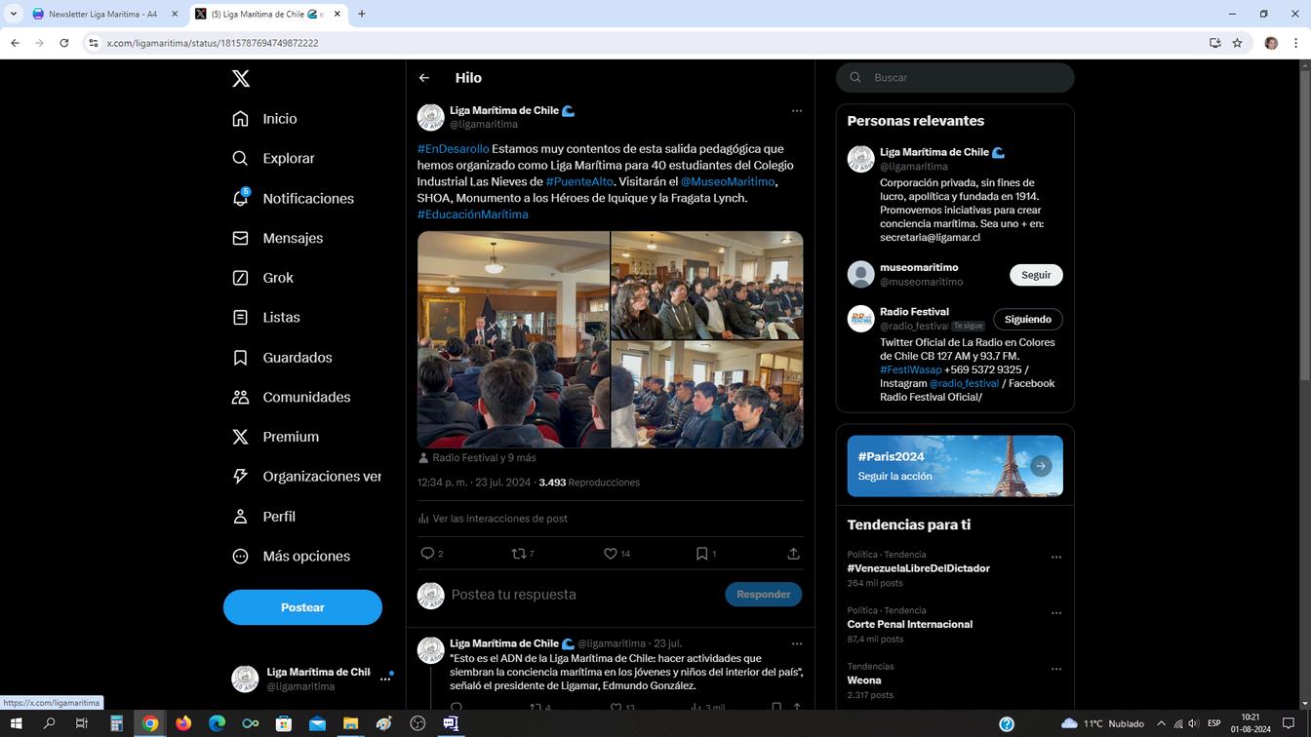
Task: Click the arrow on the #Paris2024 banner
Action: click(1041, 466)
